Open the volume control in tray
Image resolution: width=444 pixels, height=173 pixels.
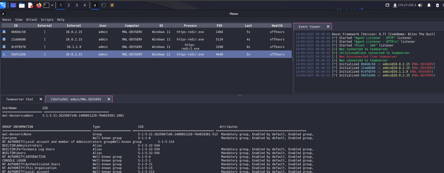click(x=420, y=5)
